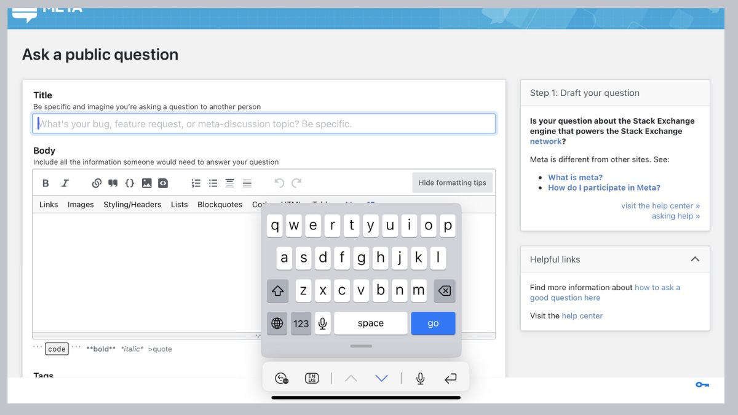
Task: Open 'help center' link in Helpful links
Action: 582,316
